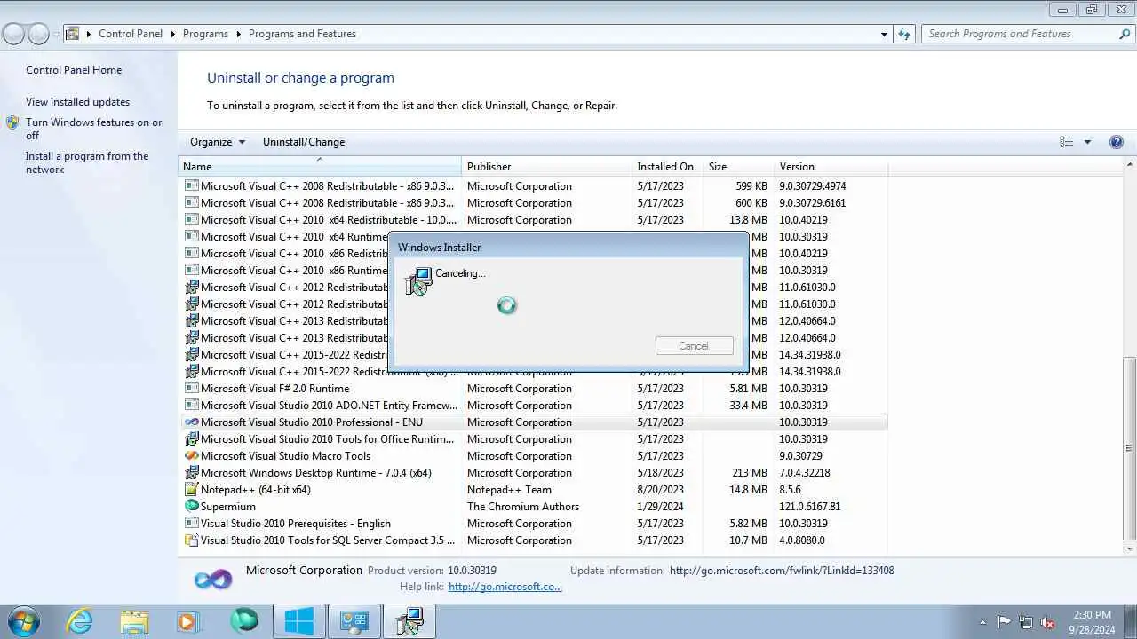The image size is (1137, 639).
Task: Click the scrollbar down arrow
Action: (x=1130, y=550)
